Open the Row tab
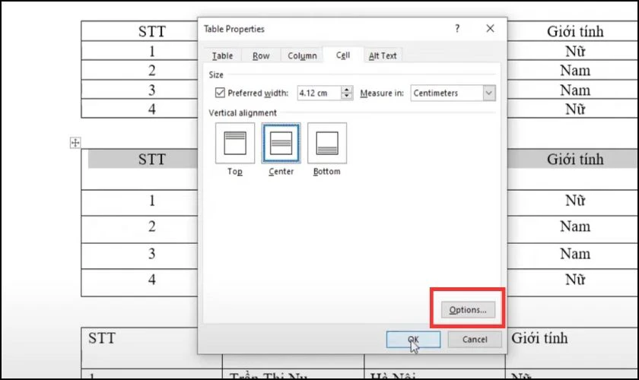This screenshot has width=639, height=380. click(x=261, y=55)
